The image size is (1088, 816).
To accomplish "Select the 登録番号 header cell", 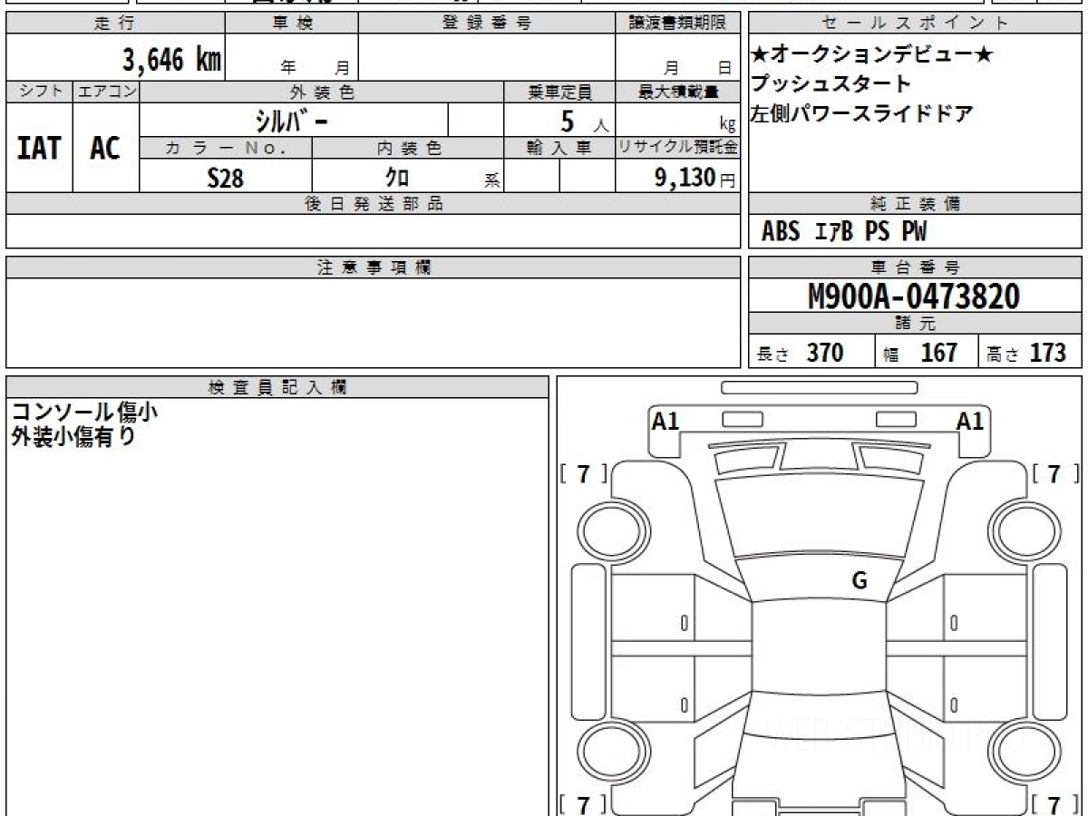I will click(487, 24).
